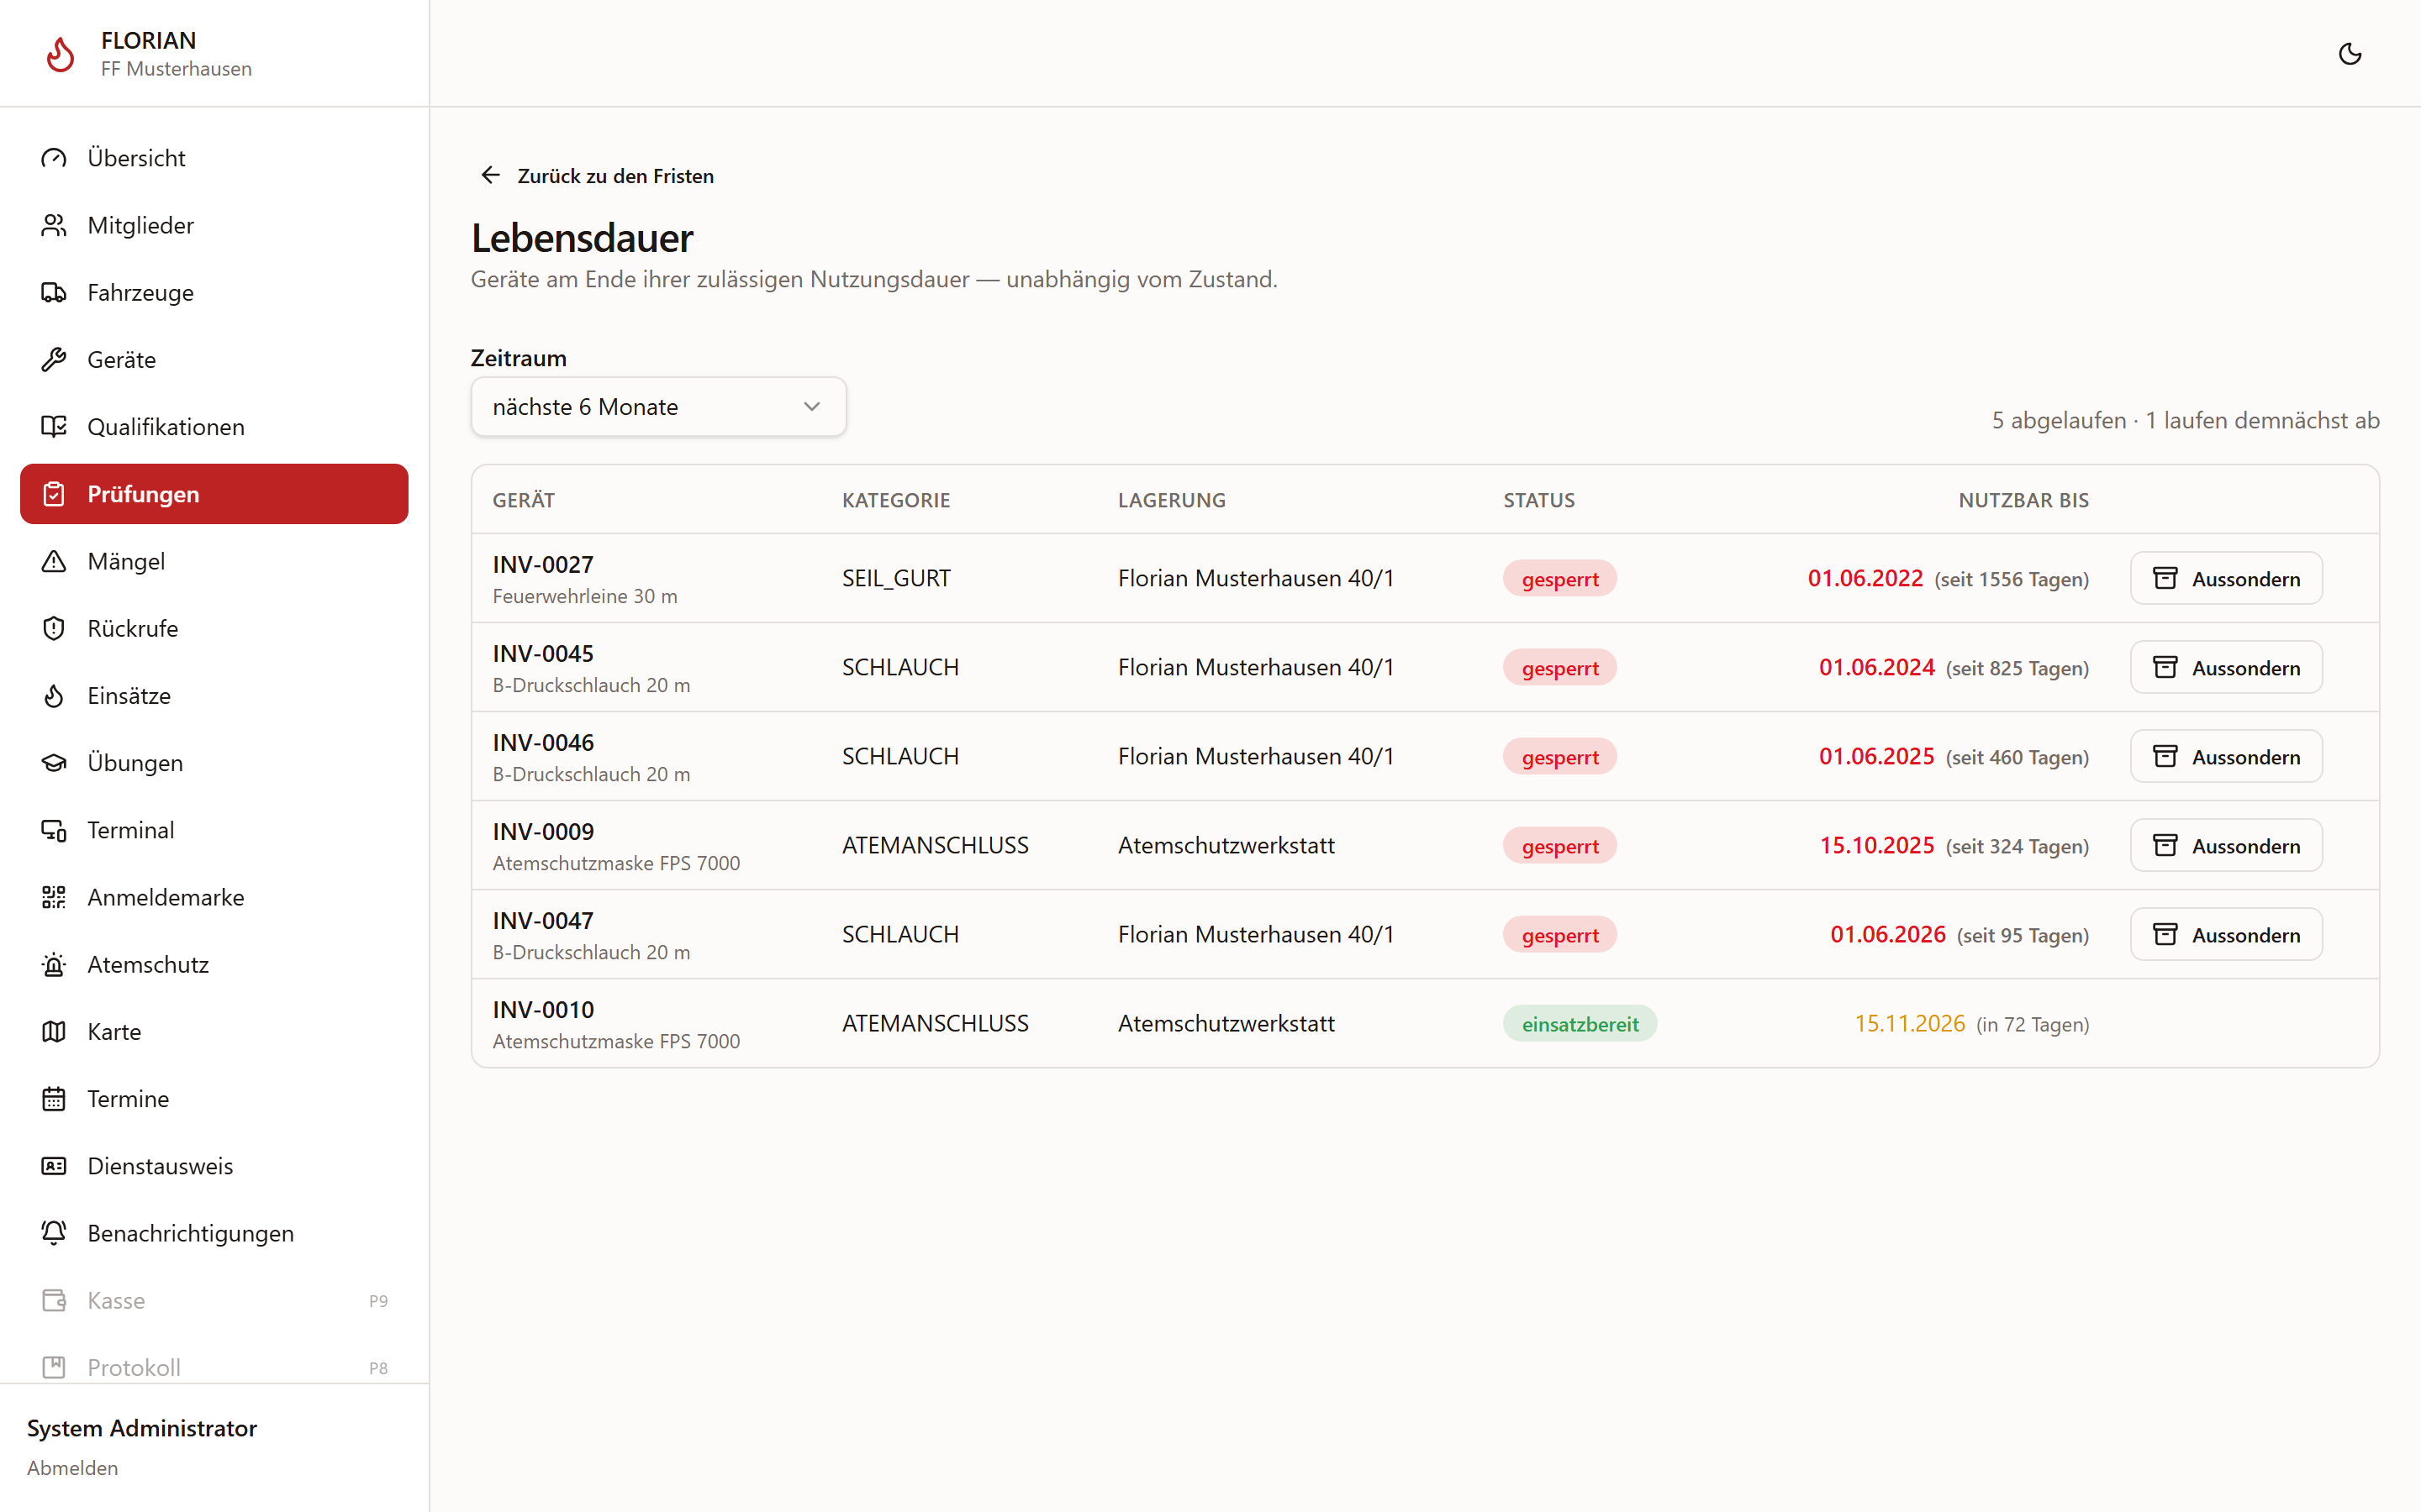Click Abmelden to log out
The image size is (2421, 1512).
click(72, 1467)
